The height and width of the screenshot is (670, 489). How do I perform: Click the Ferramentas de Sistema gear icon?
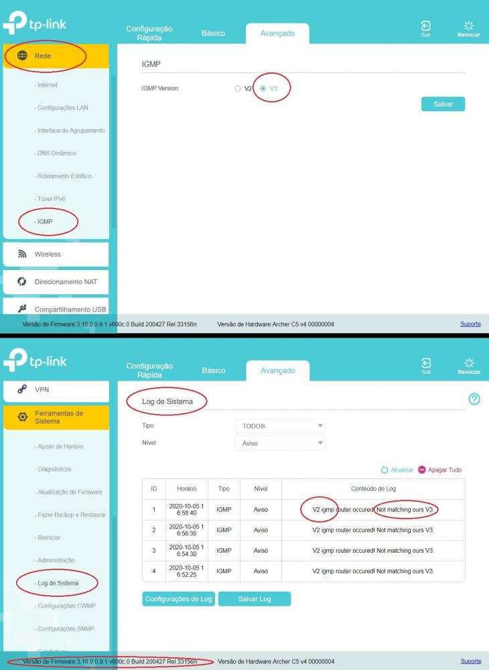(x=23, y=417)
